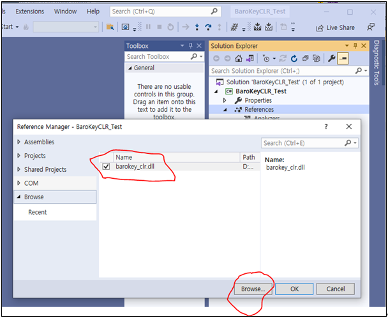This screenshot has height=318, width=388.
Task: Toggle barokey_clr.dll checkbox
Action: click(x=106, y=167)
